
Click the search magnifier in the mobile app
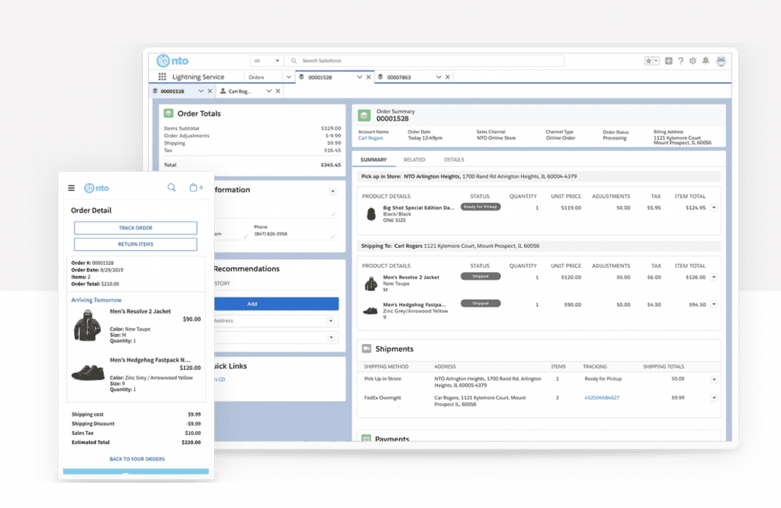[172, 188]
